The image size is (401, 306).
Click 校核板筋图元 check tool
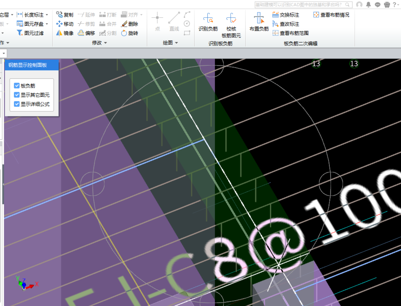point(231,25)
